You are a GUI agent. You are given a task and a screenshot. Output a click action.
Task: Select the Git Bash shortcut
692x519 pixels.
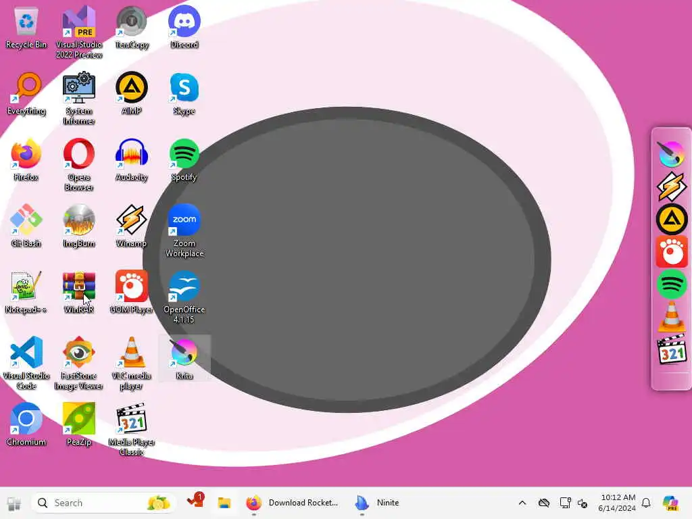(26, 226)
